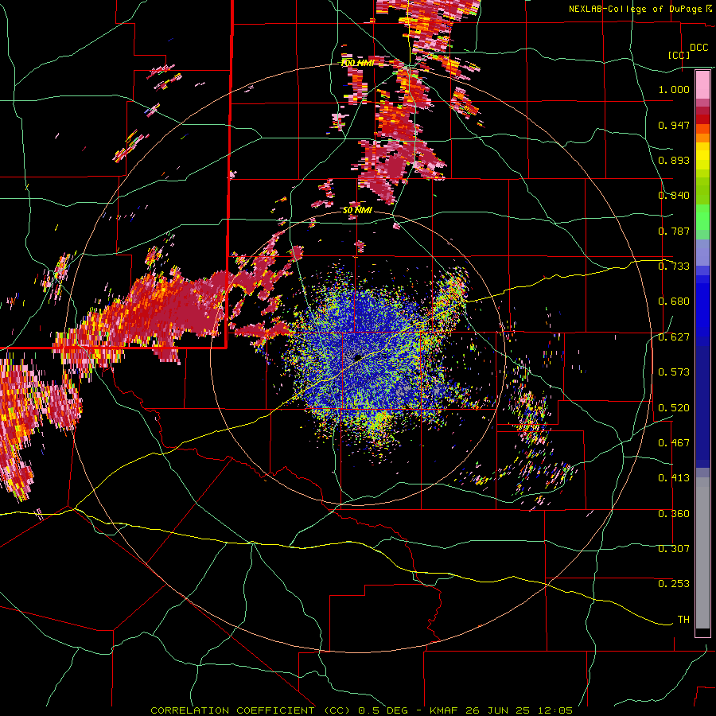Select the 0.947 scale value

click(x=674, y=125)
